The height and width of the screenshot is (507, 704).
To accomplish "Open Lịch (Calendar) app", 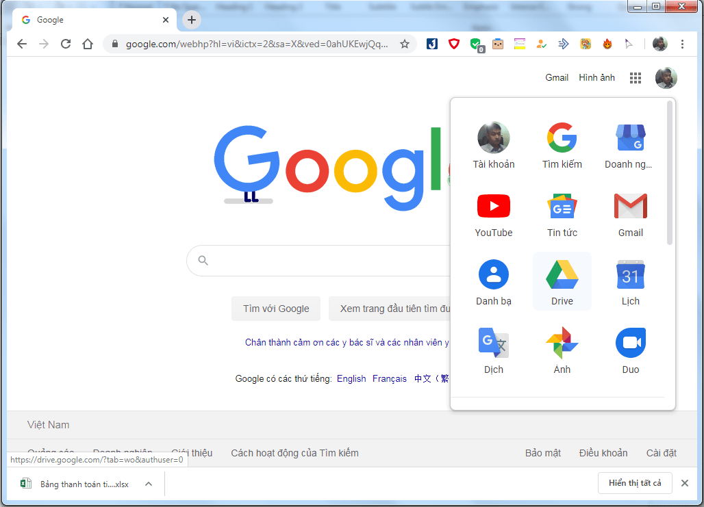I will coord(630,281).
